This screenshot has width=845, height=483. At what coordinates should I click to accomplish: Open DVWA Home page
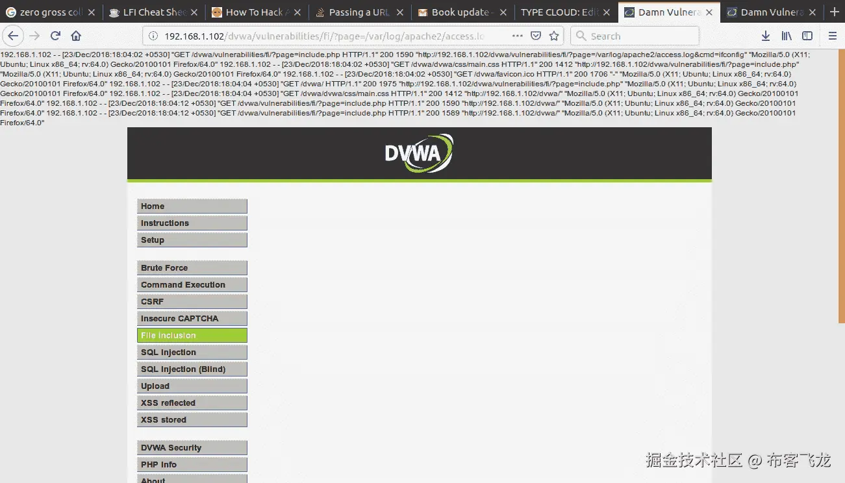pos(192,206)
